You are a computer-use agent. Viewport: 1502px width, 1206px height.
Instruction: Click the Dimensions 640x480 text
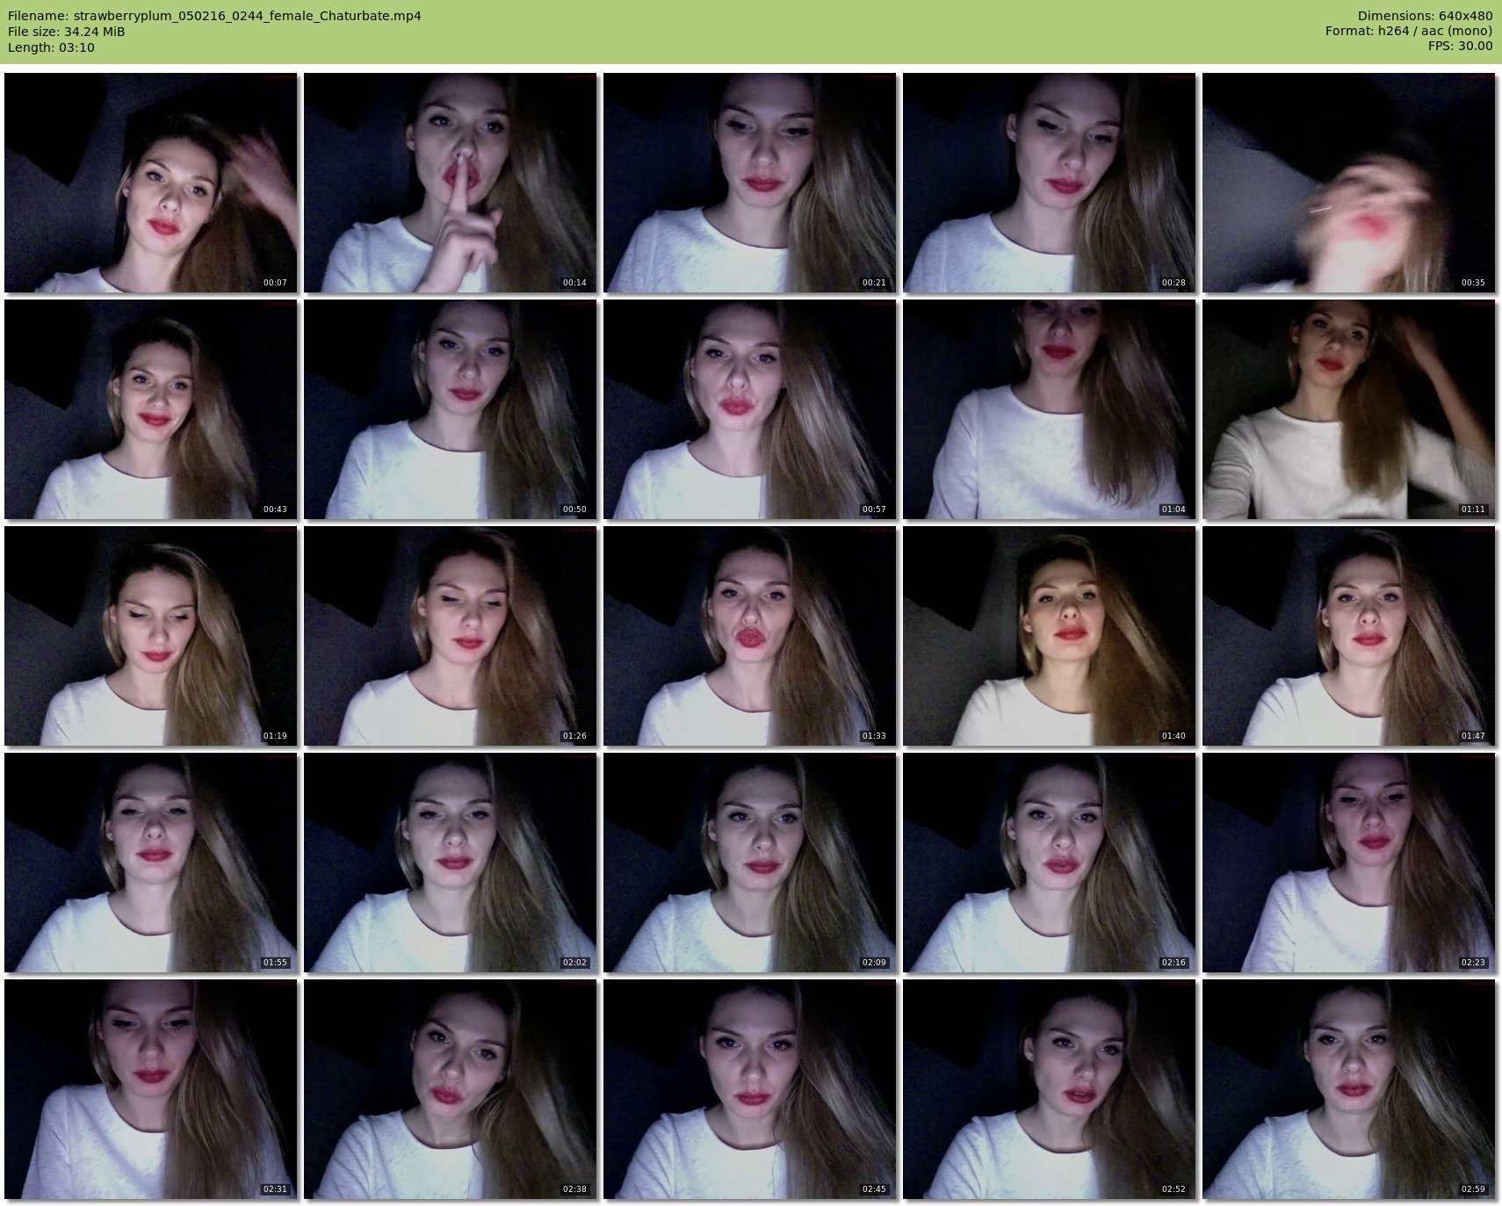tap(1425, 16)
